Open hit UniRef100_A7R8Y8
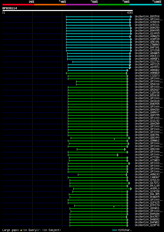164x232 pixels. coord(147,22)
